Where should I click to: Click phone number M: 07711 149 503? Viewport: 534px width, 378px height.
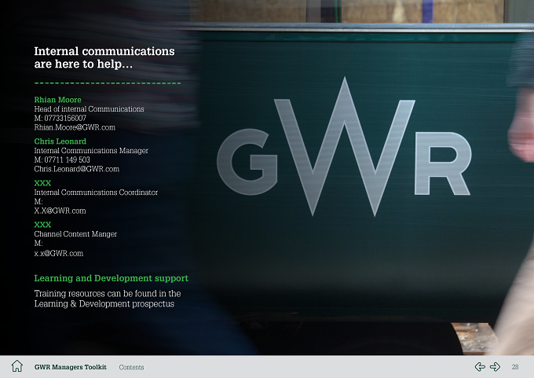click(62, 160)
